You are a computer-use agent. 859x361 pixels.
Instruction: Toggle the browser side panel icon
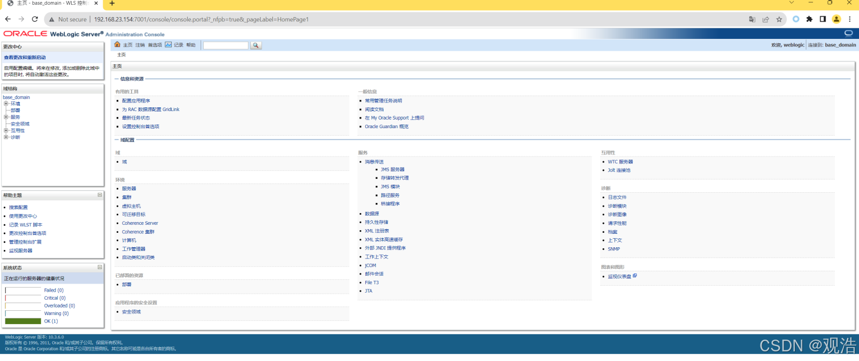(x=823, y=19)
